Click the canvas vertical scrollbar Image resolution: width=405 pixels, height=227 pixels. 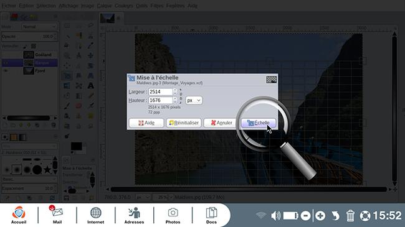pyautogui.click(x=394, y=109)
